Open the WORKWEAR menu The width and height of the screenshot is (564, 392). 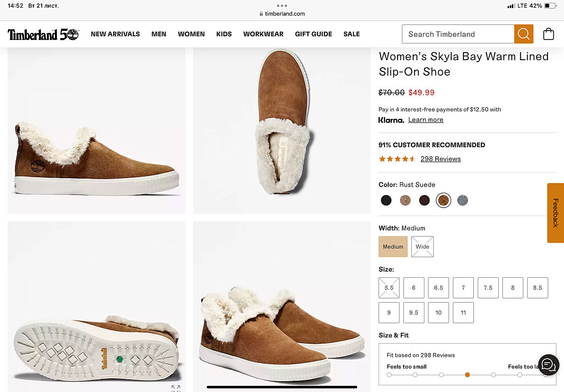[263, 34]
